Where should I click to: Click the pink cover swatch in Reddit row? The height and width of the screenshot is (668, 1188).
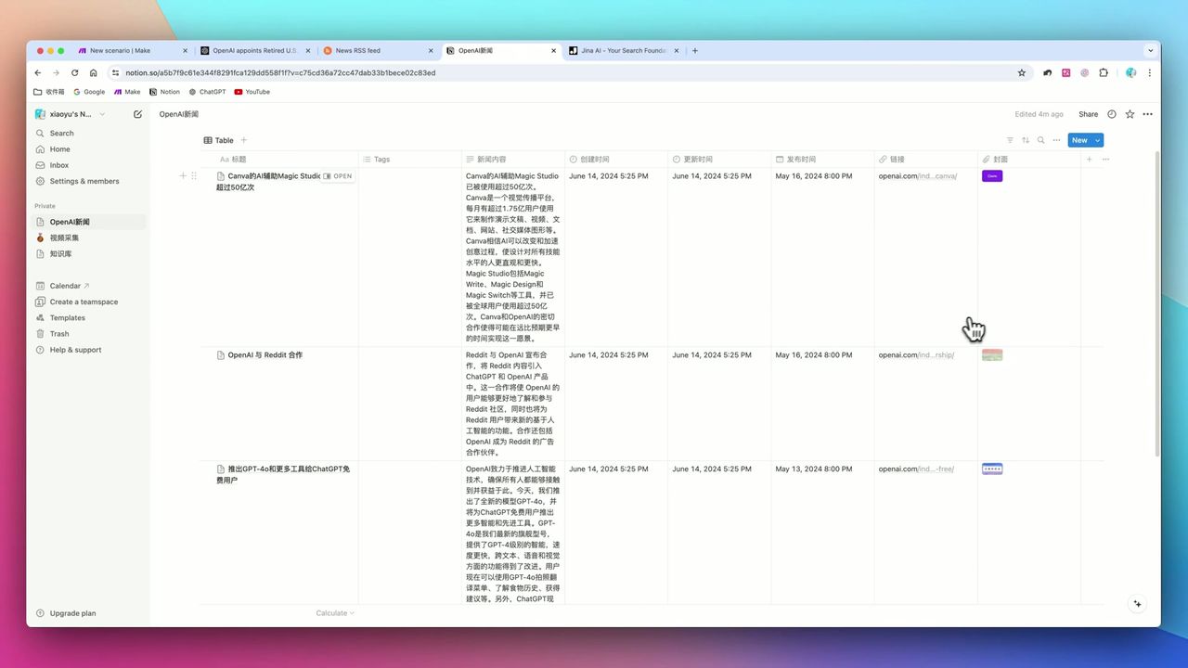click(991, 354)
